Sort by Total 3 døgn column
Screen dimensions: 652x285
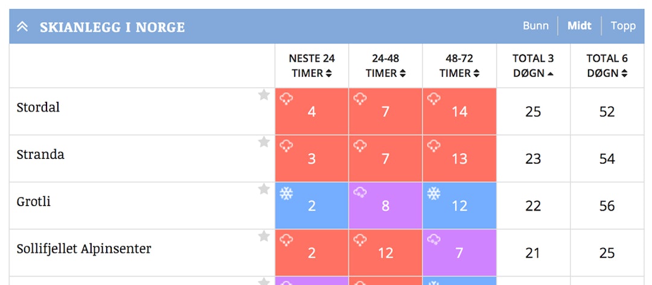coord(533,66)
